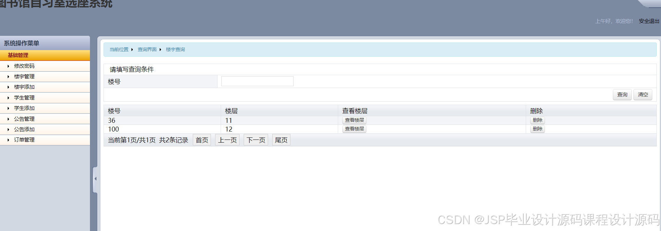Click the 查询 search button
This screenshot has height=231, width=661.
coord(622,95)
